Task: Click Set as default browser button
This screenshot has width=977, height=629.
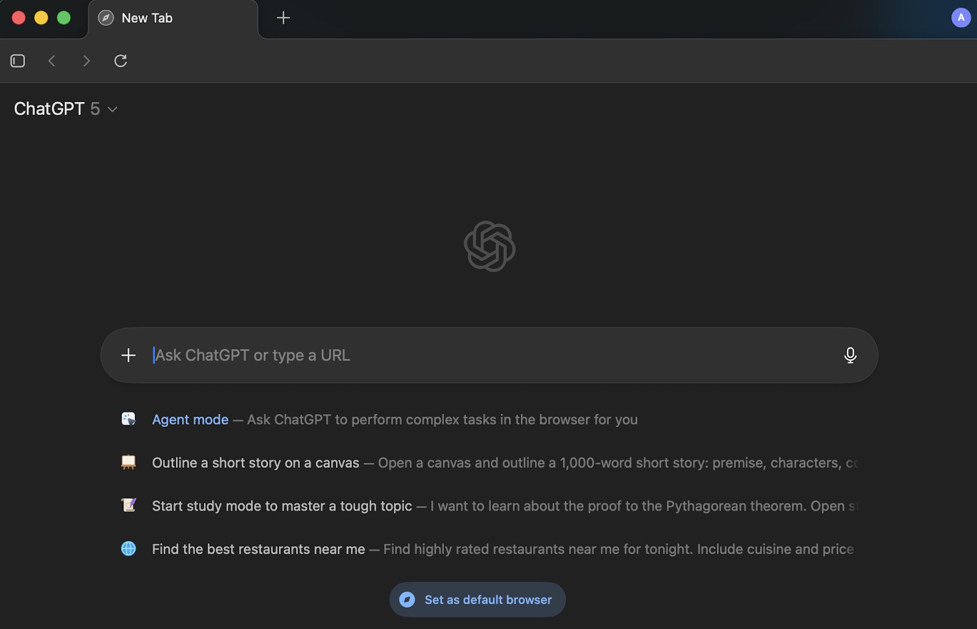Action: pyautogui.click(x=478, y=600)
